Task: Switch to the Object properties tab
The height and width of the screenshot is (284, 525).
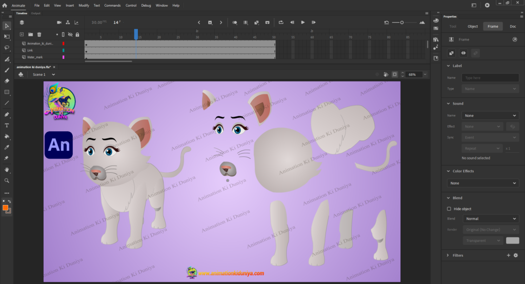Action: point(473,27)
